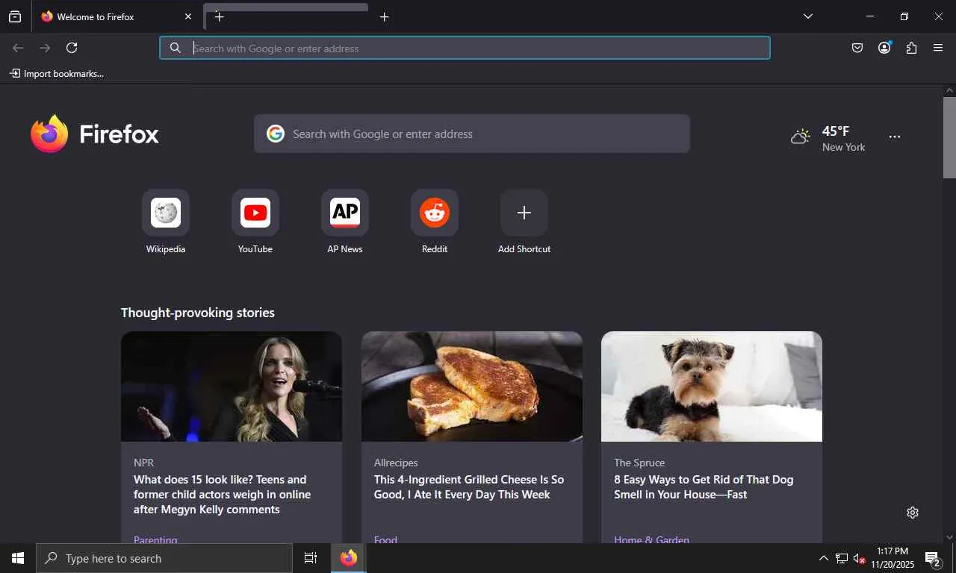
Task: Show hidden system tray icons
Action: tap(824, 558)
